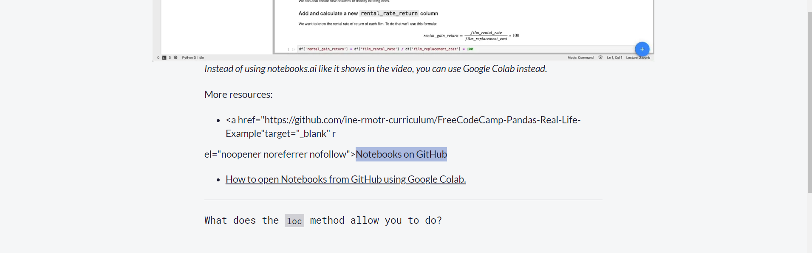Open How to open Notebooks from GitHub link
Screen dimensions: 812x253
click(345, 179)
